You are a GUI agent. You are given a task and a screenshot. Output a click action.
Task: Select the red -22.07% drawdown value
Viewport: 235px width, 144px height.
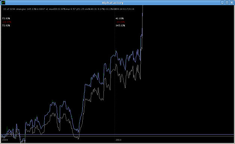point(7,22)
